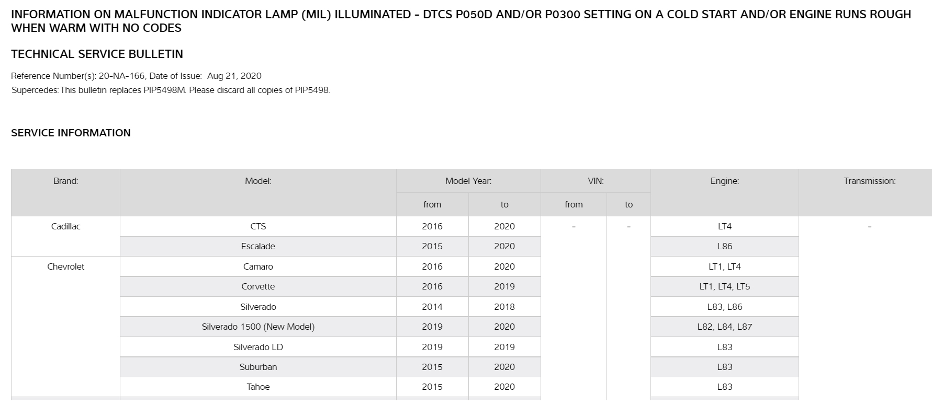
Task: Click the Model Year header cell
Action: pyautogui.click(x=468, y=181)
